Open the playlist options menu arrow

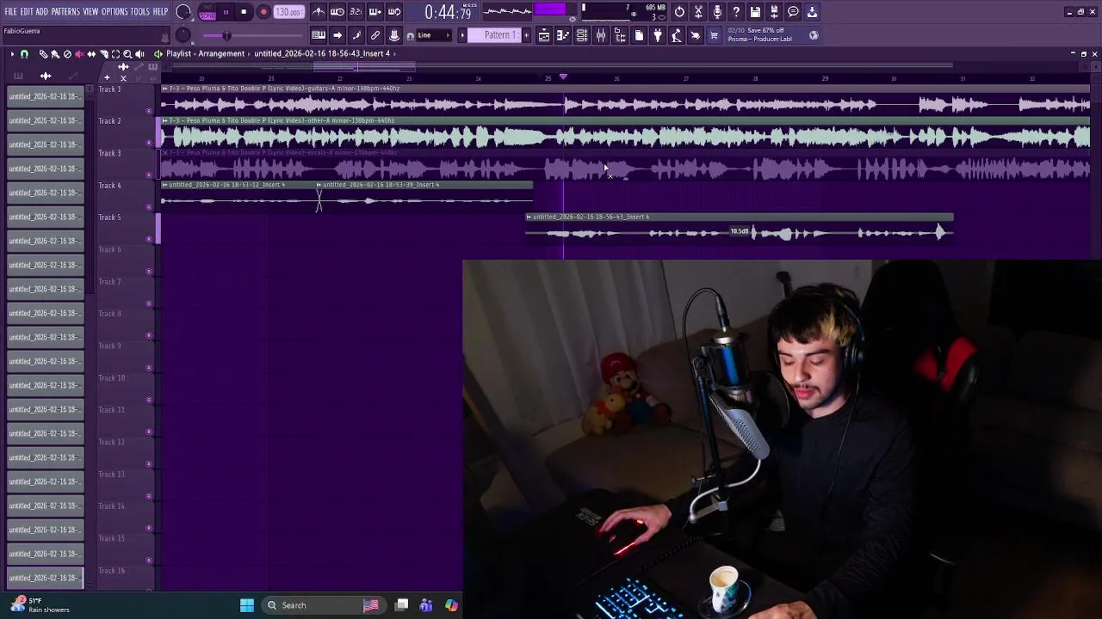tap(12, 54)
